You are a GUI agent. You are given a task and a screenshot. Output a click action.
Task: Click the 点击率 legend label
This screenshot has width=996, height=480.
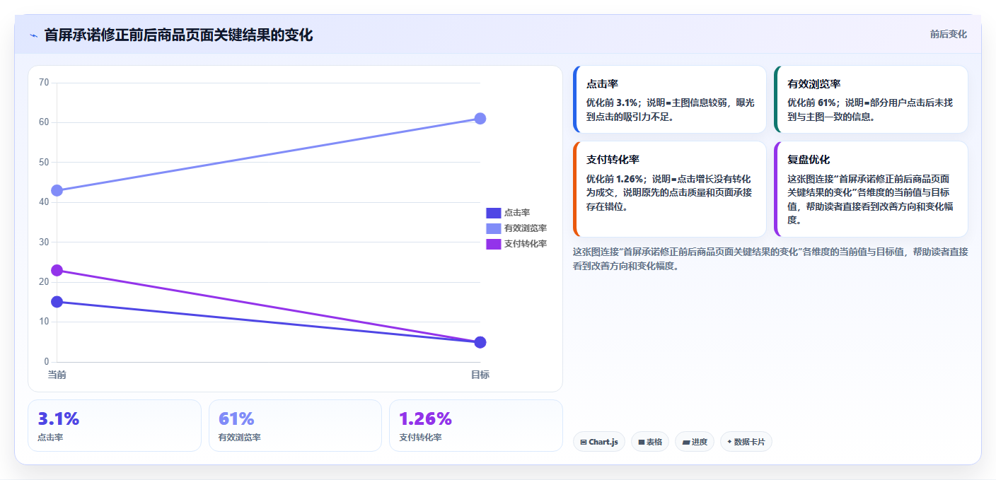[x=517, y=213]
